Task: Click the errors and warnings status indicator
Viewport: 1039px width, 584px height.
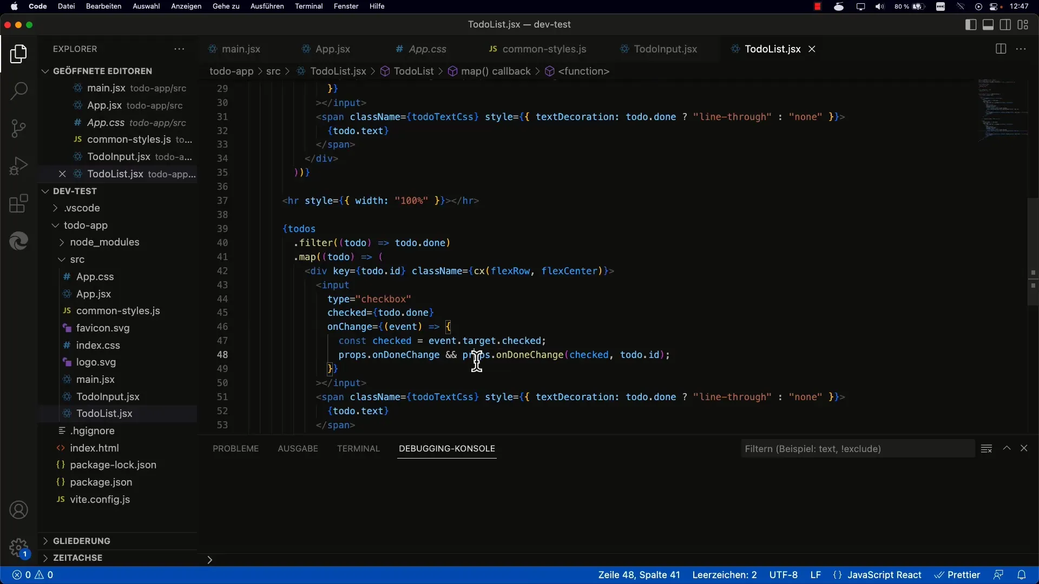Action: [x=33, y=575]
